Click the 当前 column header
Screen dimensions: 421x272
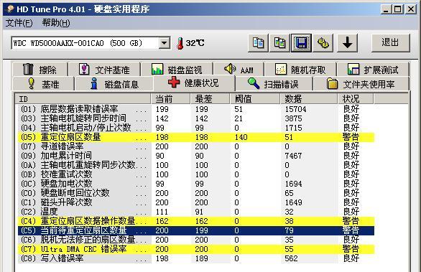tap(170, 99)
